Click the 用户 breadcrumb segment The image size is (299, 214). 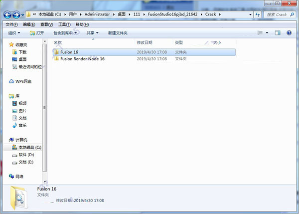[x=73, y=14]
